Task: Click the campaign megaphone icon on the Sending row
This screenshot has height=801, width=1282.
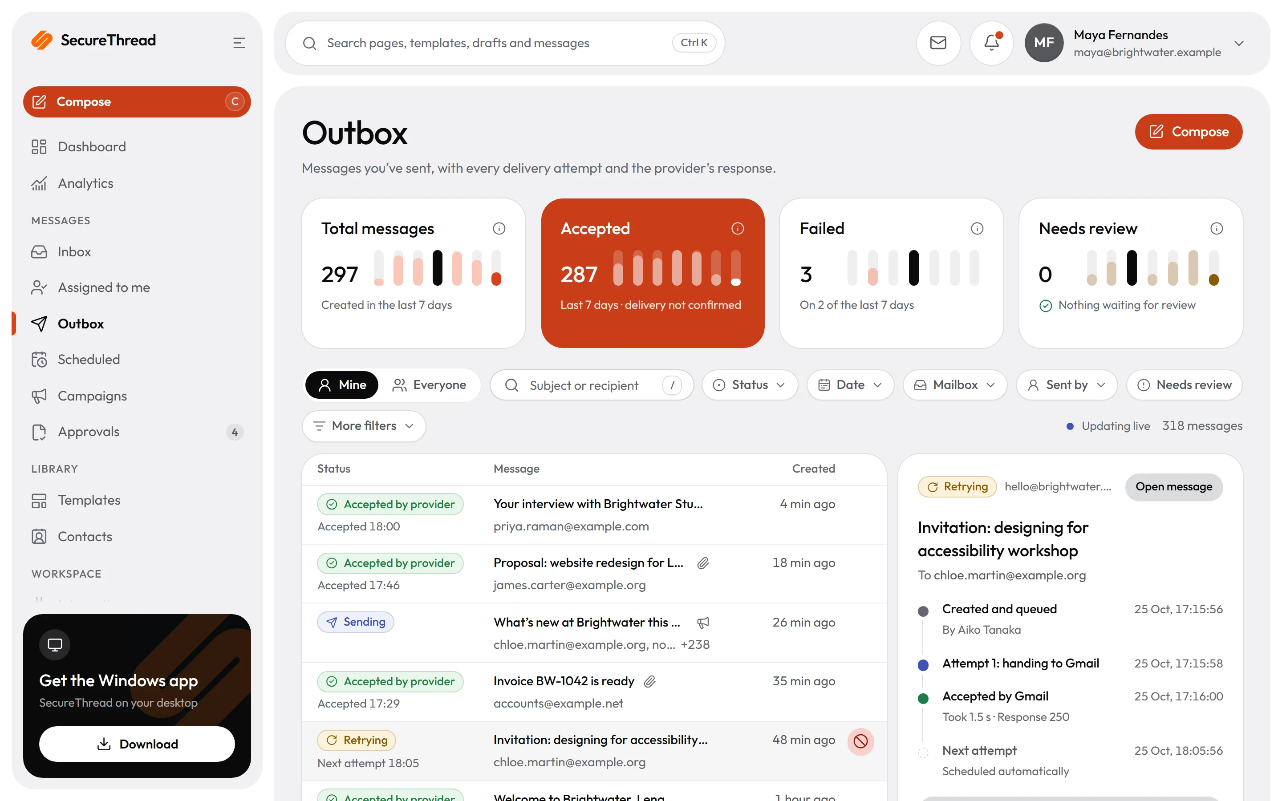Action: point(703,623)
